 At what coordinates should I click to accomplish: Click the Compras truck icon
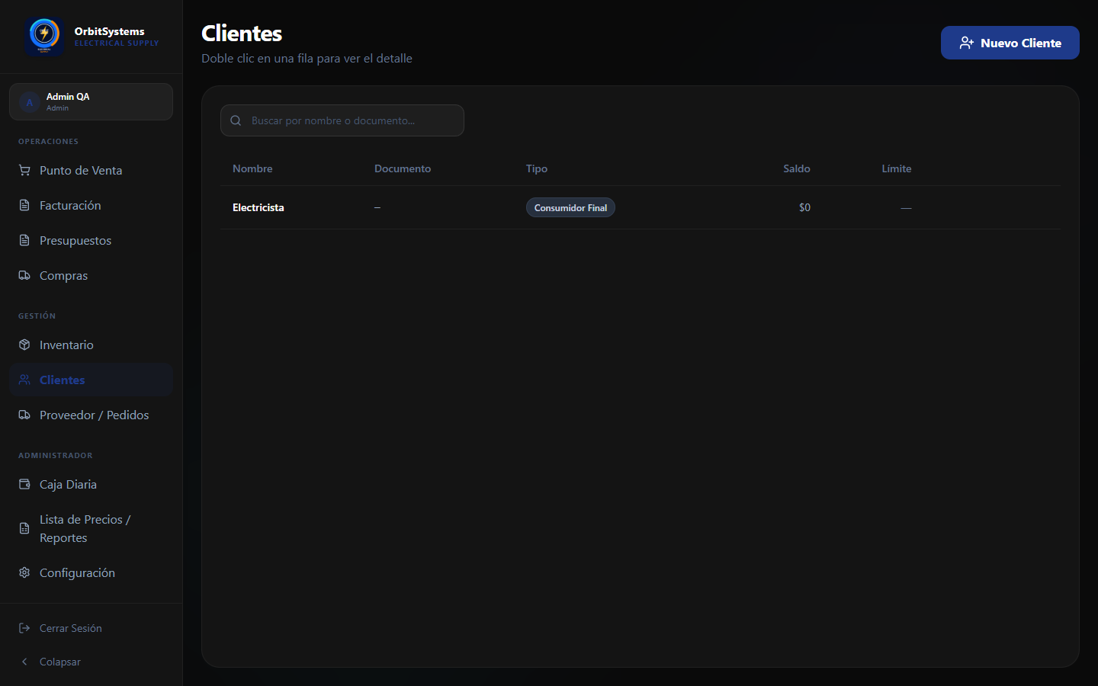[24, 275]
